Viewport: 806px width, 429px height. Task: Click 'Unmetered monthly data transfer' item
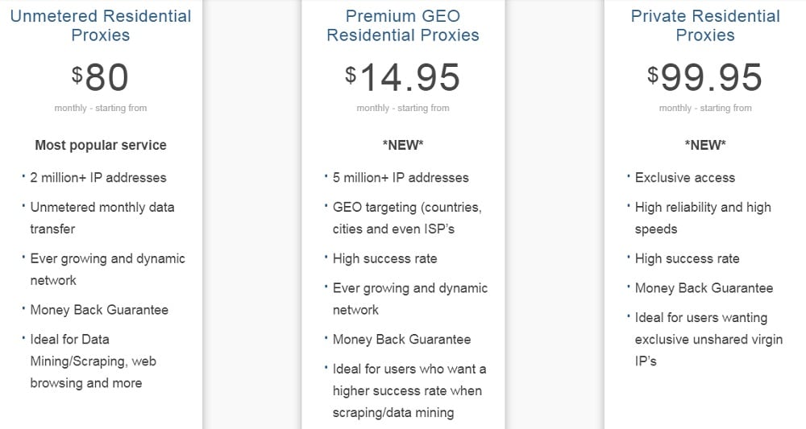coord(102,218)
